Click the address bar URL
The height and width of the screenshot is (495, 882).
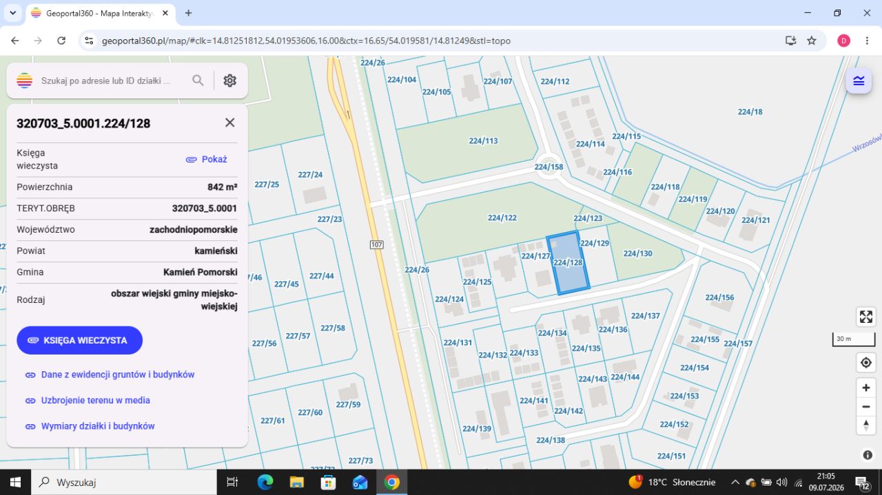(306, 41)
